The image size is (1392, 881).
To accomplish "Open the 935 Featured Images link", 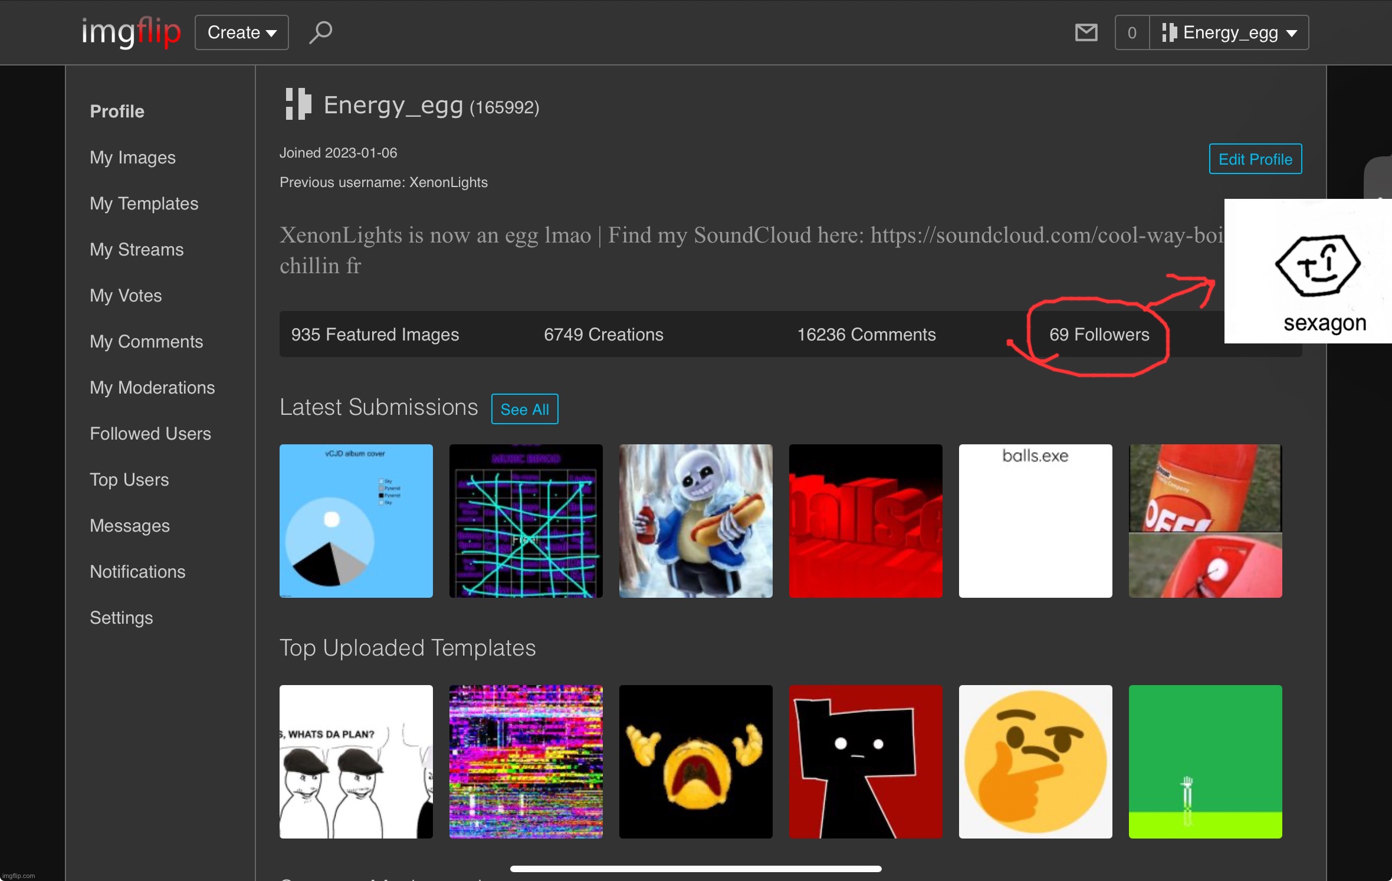I will [x=375, y=335].
